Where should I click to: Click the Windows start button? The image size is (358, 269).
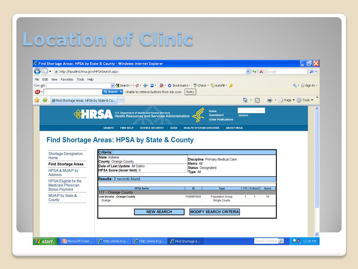(45, 241)
